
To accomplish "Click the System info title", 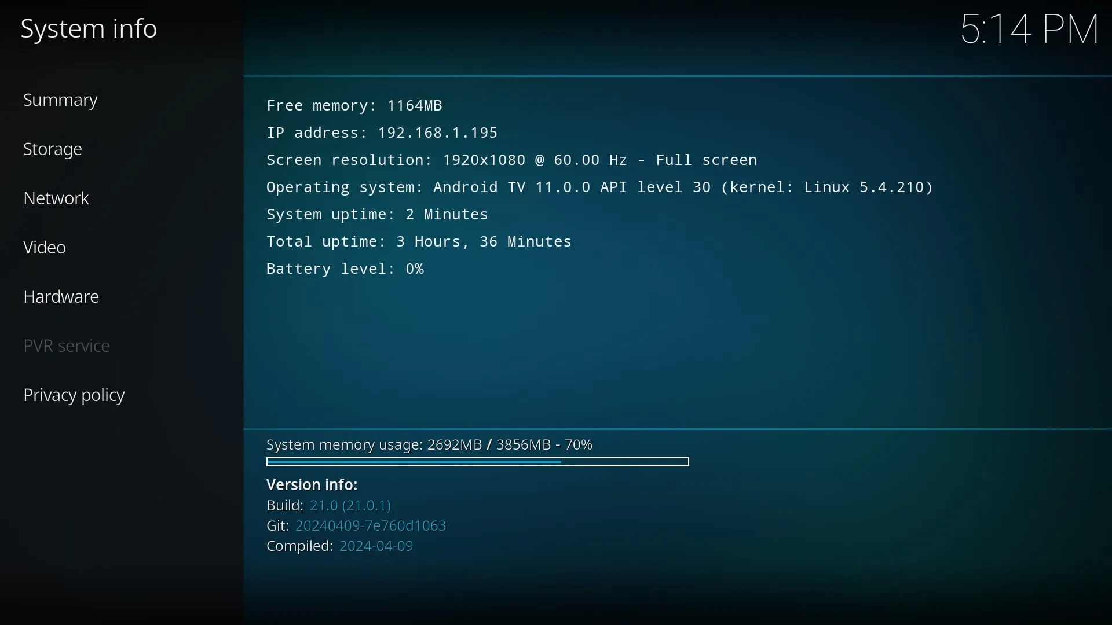I will coord(89,29).
